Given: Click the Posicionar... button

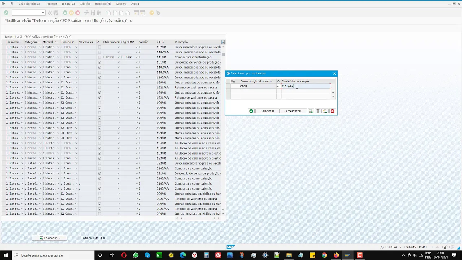Looking at the screenshot, I should point(49,238).
